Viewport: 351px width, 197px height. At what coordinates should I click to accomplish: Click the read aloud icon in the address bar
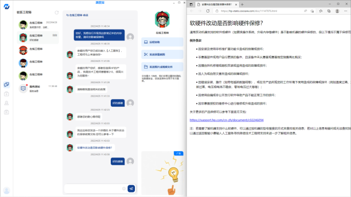[x=305, y=11]
